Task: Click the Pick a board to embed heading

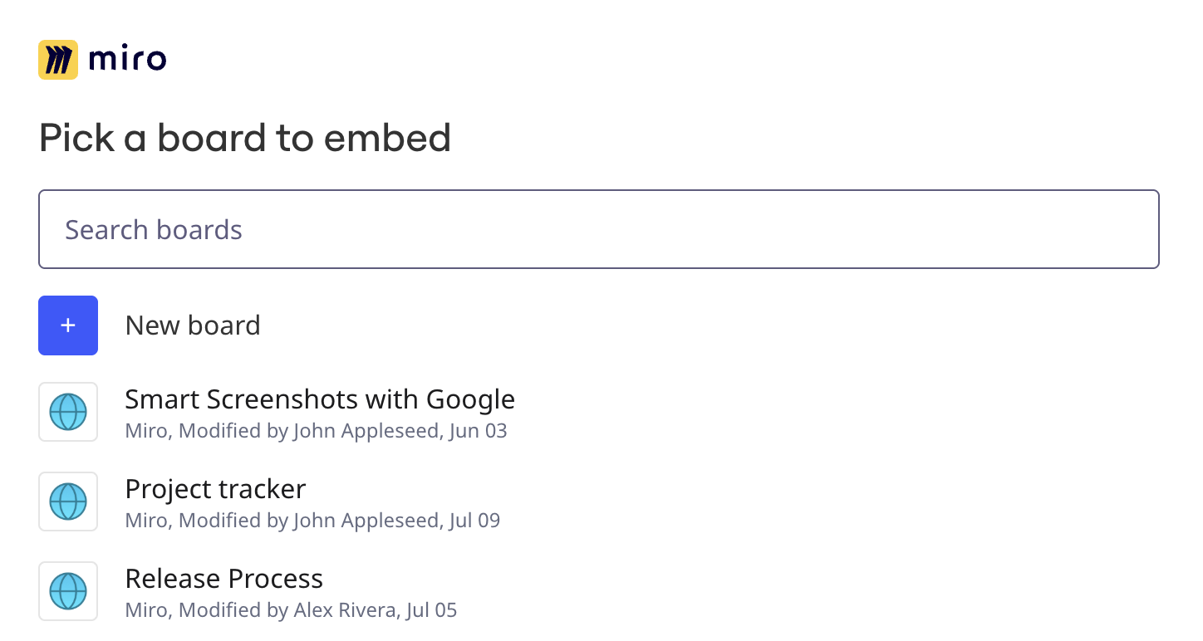Action: pyautogui.click(x=244, y=138)
